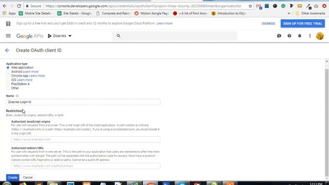Viewport: 329px width, 185px height.
Task: Click the Name field with Zoacres Login Id
Action: click(83, 102)
